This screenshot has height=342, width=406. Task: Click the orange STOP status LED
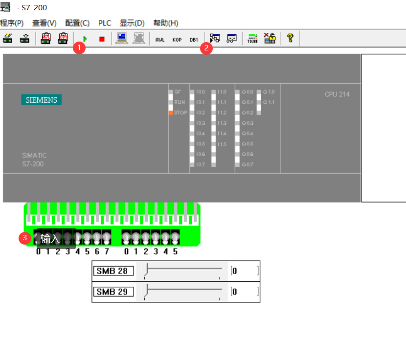coord(171,113)
